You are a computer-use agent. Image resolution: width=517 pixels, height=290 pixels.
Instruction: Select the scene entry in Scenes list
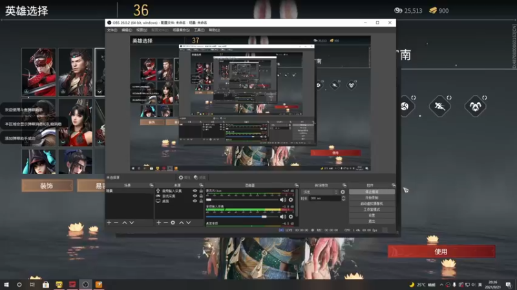tap(129, 191)
